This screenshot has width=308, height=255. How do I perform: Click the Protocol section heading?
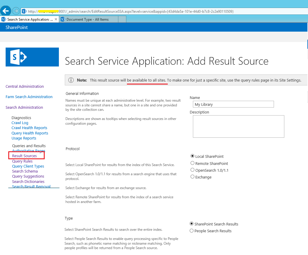pyautogui.click(x=72, y=149)
